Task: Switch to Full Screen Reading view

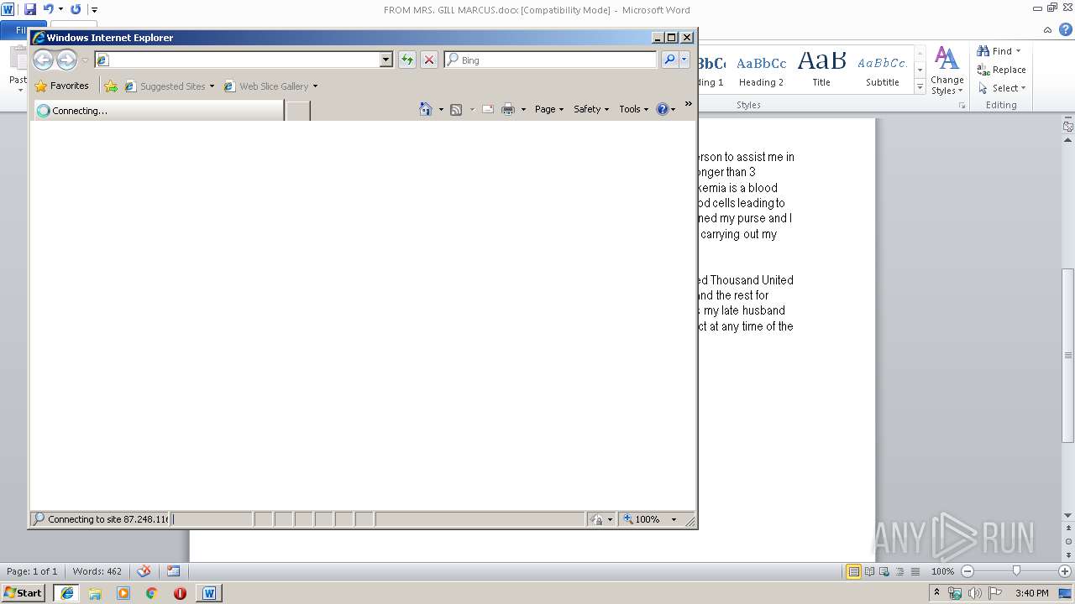Action: 869,571
